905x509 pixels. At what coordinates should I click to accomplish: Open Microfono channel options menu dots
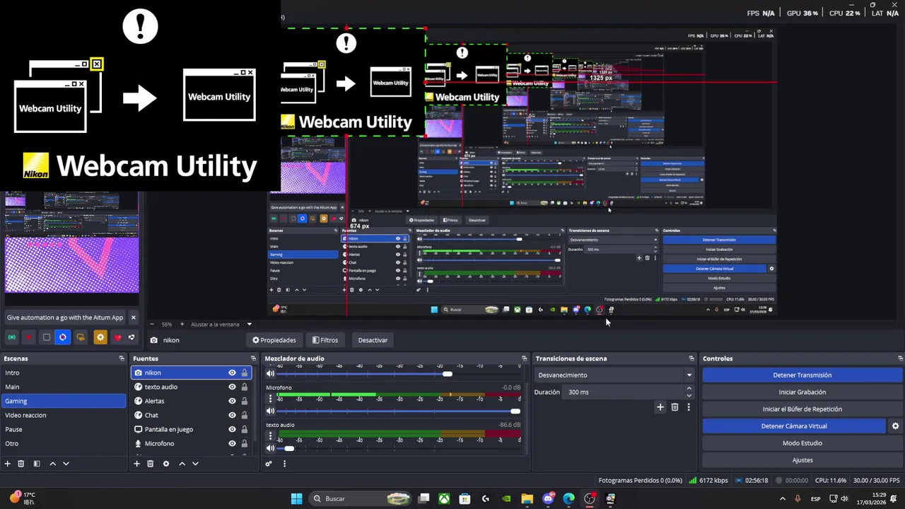coord(270,398)
